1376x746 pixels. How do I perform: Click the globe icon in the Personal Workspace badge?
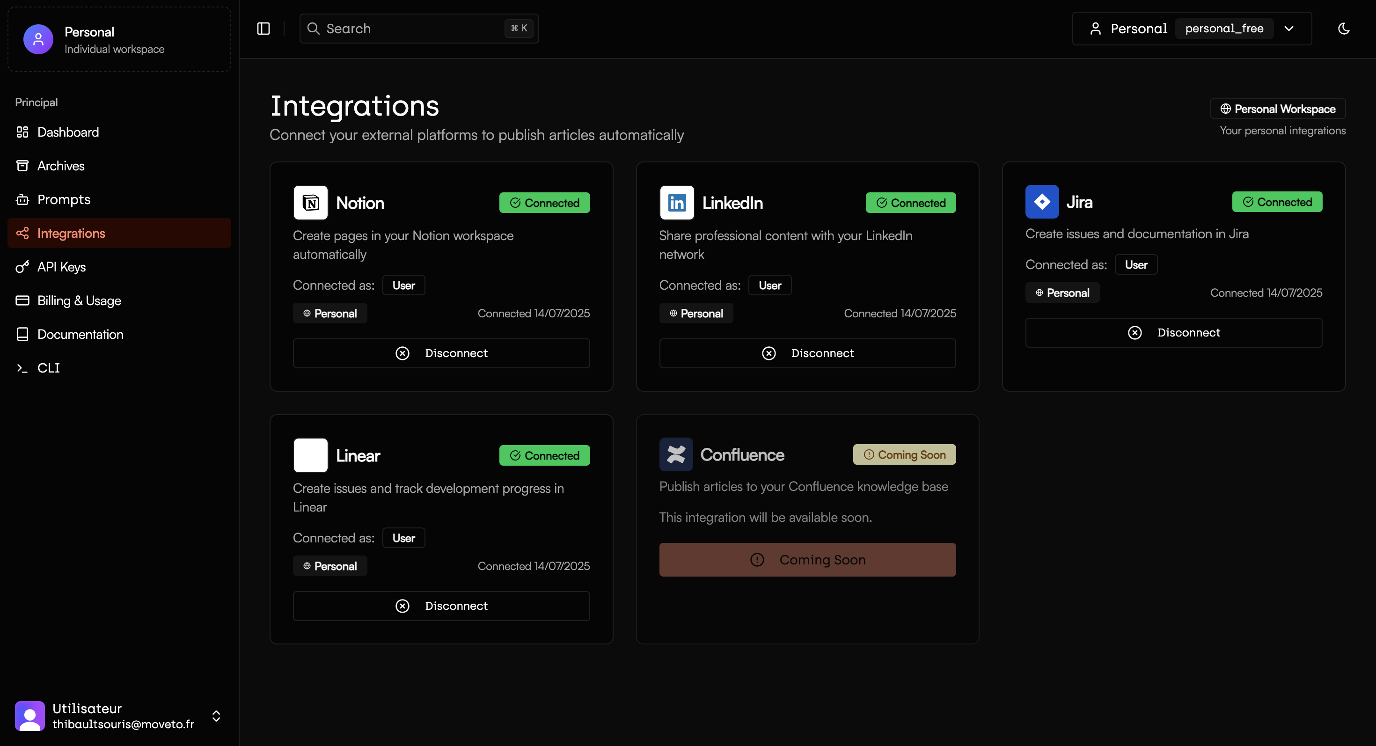(1226, 109)
